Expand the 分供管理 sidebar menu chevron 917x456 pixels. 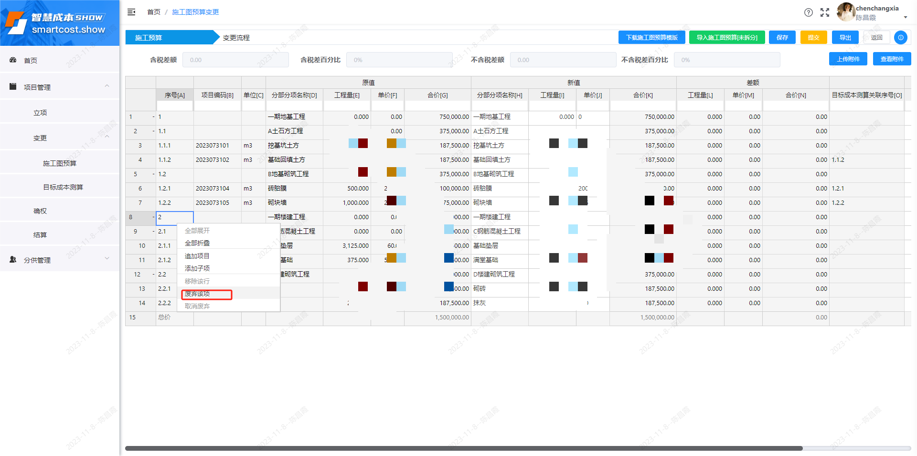coord(107,259)
